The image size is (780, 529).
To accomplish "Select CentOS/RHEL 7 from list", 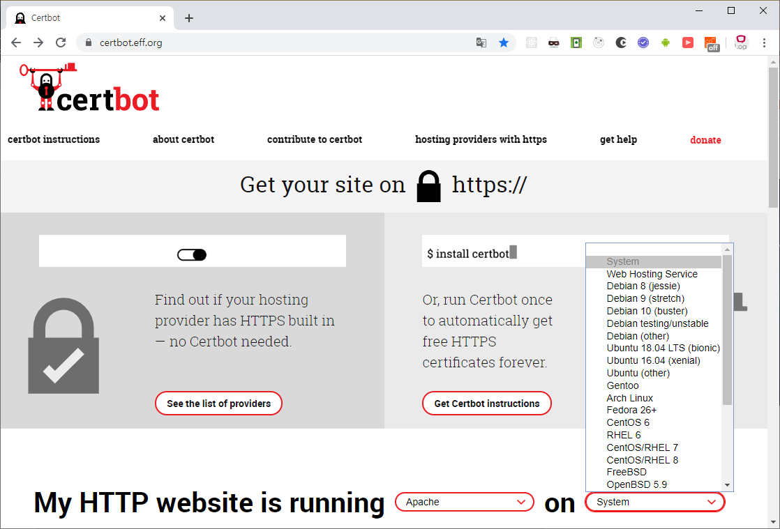I will point(654,447).
